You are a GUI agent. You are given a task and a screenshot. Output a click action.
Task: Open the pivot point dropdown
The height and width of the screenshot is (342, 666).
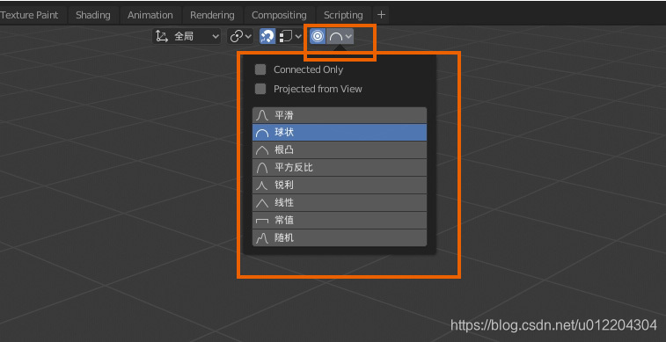(240, 37)
